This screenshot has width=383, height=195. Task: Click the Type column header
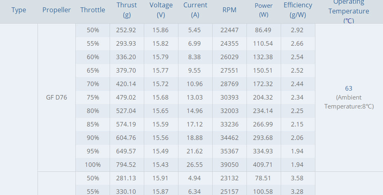click(x=19, y=10)
